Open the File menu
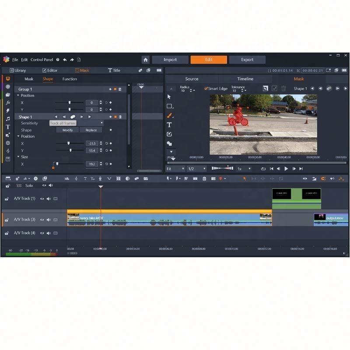350x350 pixels. tap(15, 60)
